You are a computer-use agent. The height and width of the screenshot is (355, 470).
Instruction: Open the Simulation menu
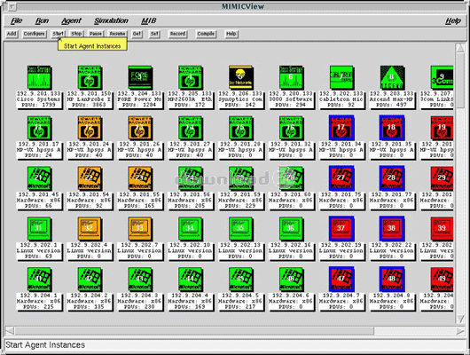(x=111, y=20)
